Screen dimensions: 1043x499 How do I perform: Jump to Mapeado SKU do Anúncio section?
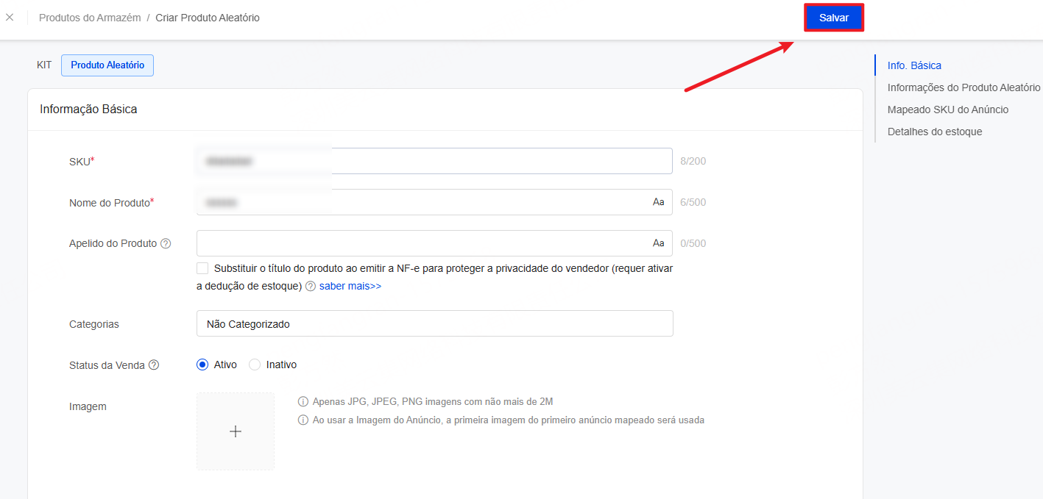click(x=948, y=110)
